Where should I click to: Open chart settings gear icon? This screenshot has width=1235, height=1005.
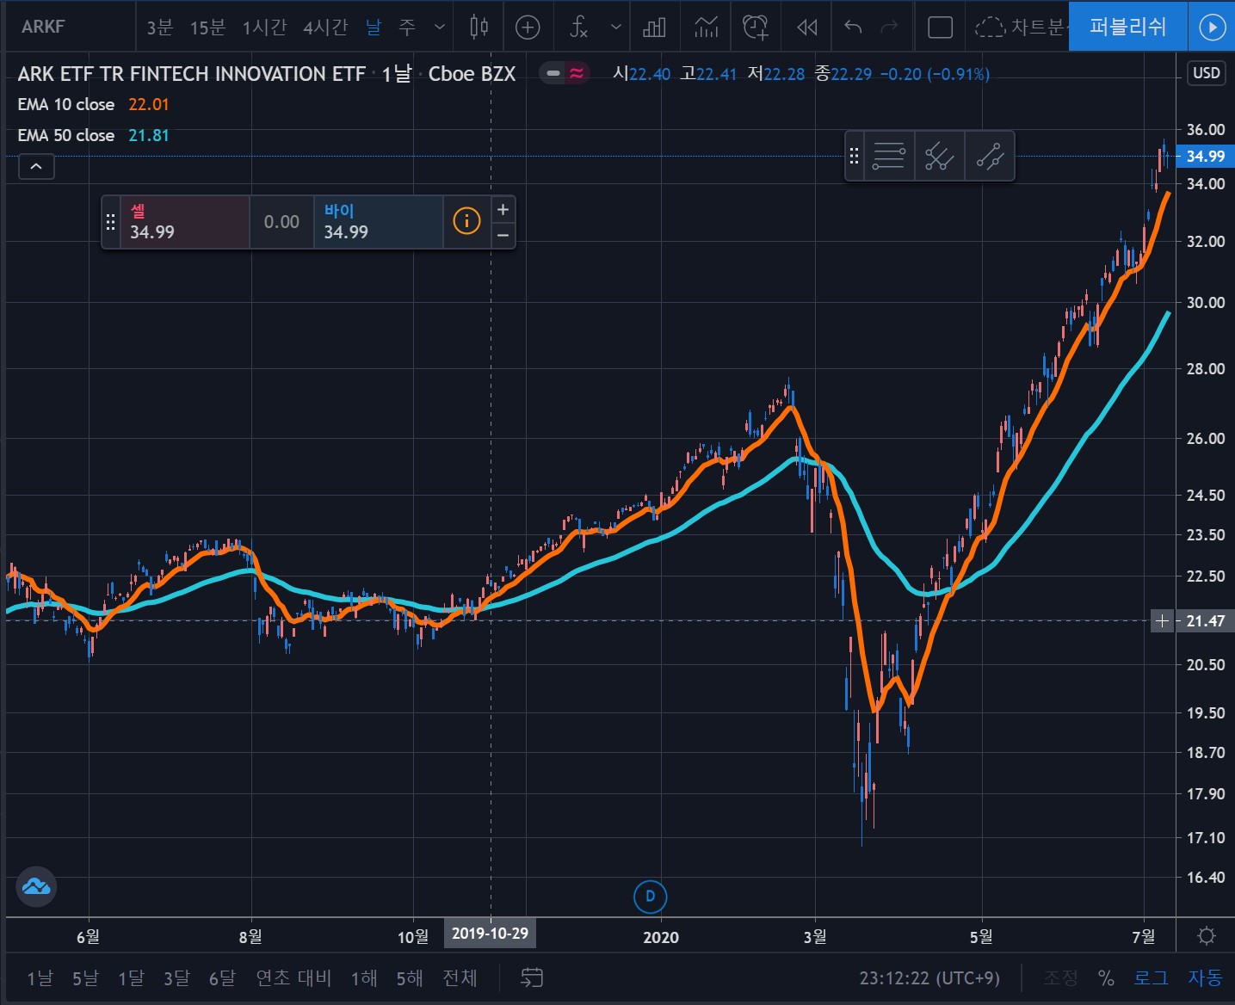tap(1207, 936)
